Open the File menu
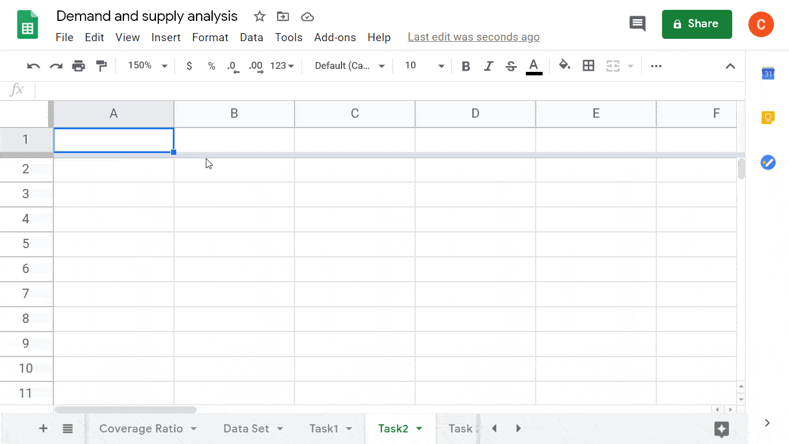 coord(64,37)
